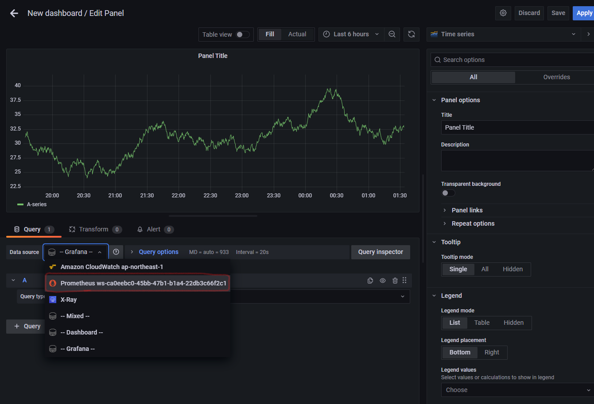Switch to Query tab
The width and height of the screenshot is (594, 404).
pyautogui.click(x=34, y=229)
